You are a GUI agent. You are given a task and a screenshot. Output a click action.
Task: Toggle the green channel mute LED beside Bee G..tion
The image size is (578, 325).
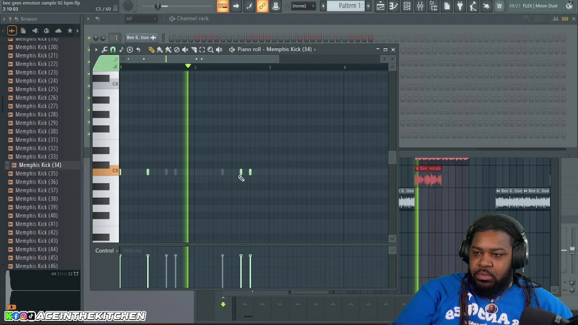[x=89, y=38]
